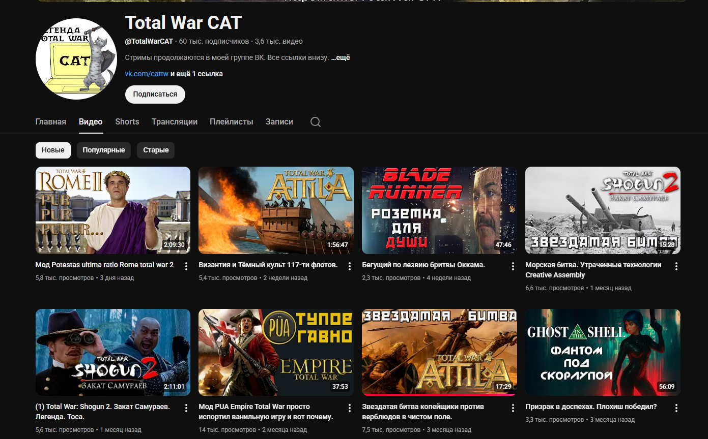This screenshot has height=439, width=708.
Task: Click the 37:53 duration badge
Action: coord(340,387)
